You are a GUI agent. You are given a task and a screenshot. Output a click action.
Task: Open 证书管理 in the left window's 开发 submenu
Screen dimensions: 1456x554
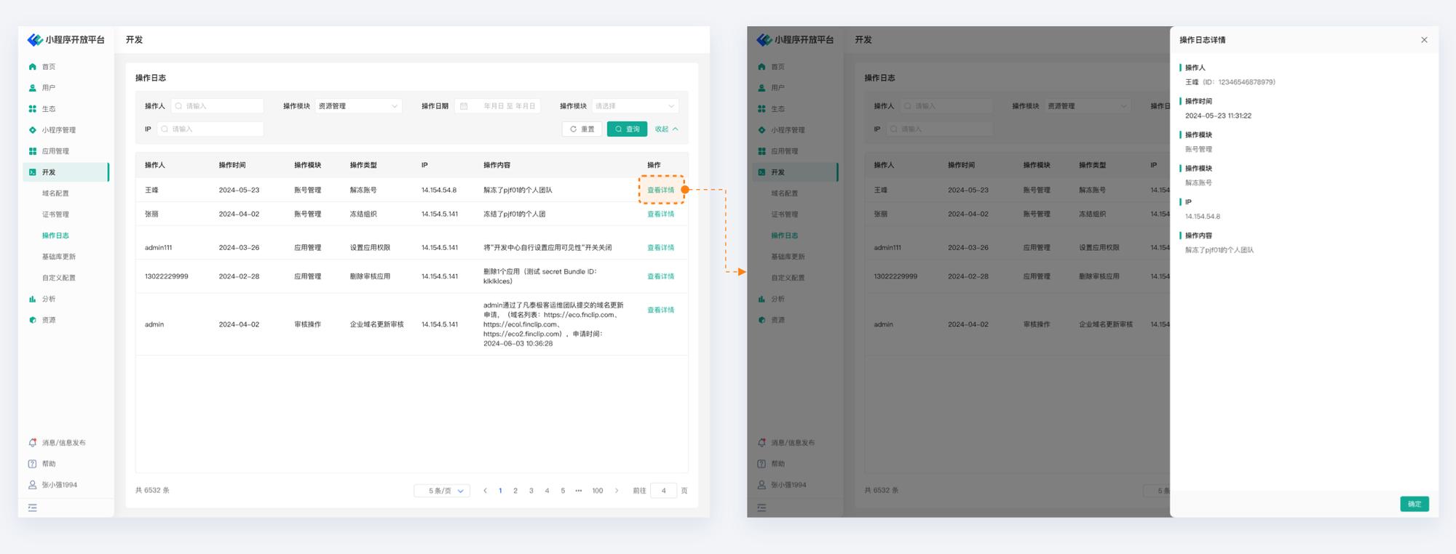pos(55,214)
